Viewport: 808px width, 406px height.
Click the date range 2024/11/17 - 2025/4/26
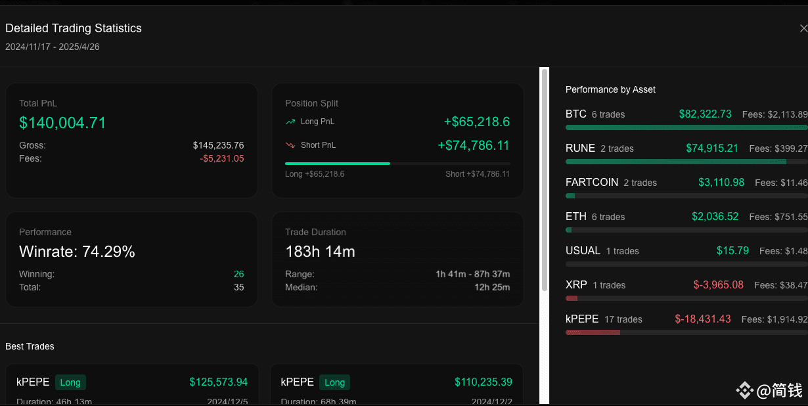click(x=53, y=47)
